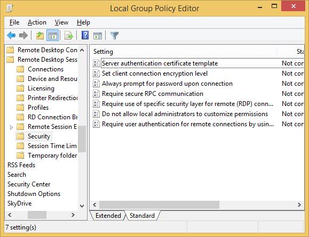
Task: Select 'Require use of specific security layer' setting
Action: 187,104
